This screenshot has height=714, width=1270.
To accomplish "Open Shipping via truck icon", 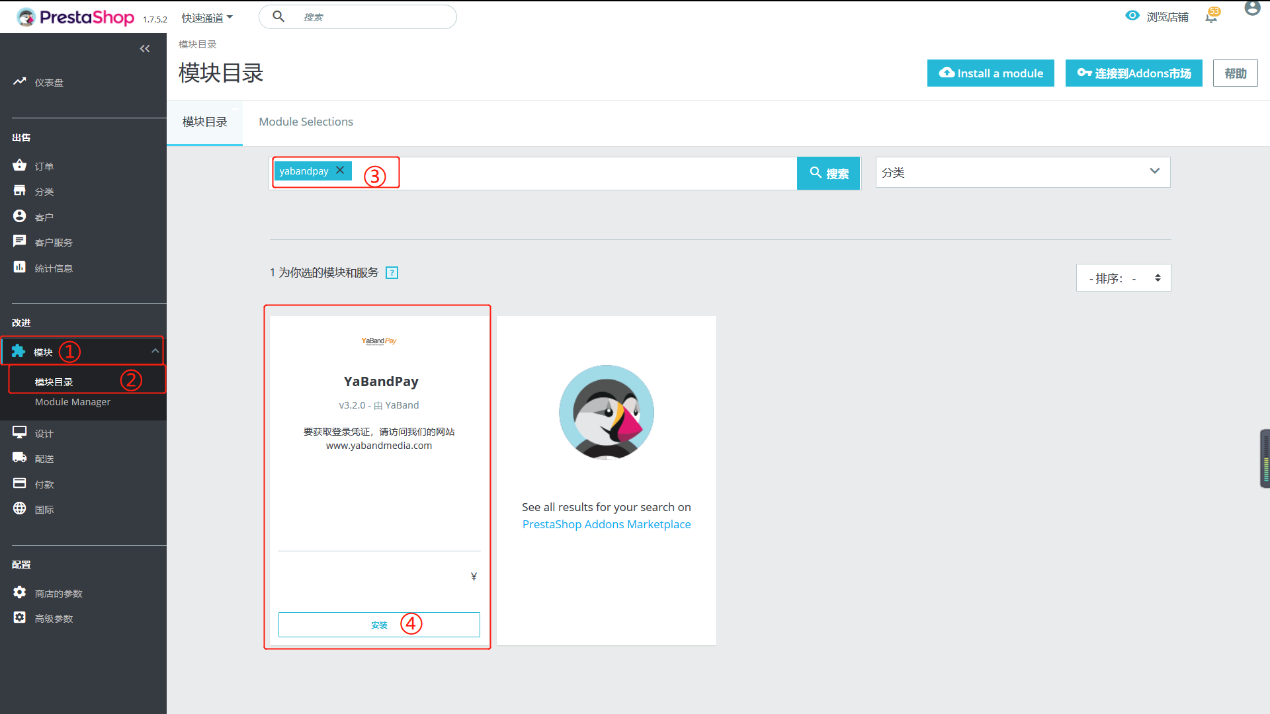I will click(x=20, y=457).
